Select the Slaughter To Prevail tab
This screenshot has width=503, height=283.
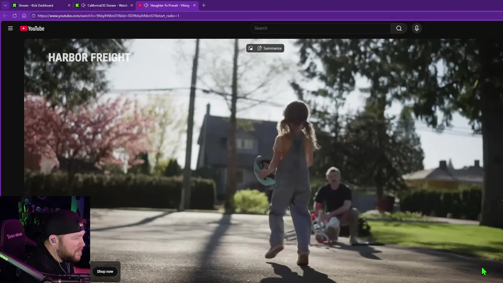167,6
